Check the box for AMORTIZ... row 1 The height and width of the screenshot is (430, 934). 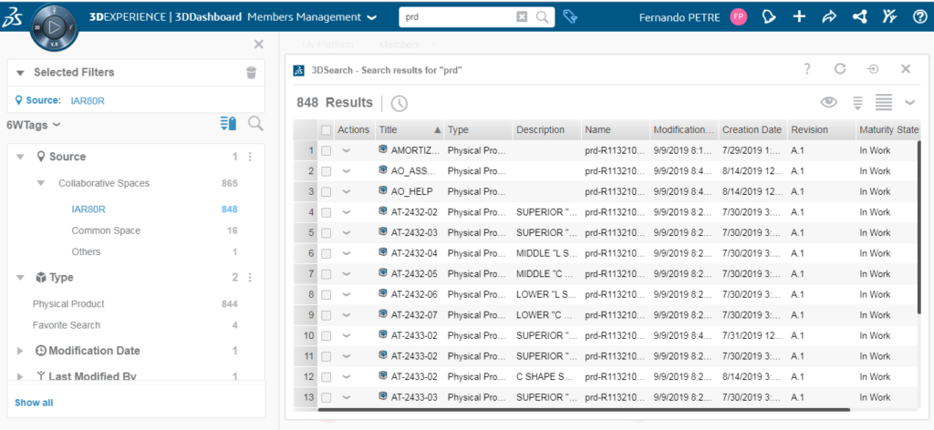[x=326, y=151]
